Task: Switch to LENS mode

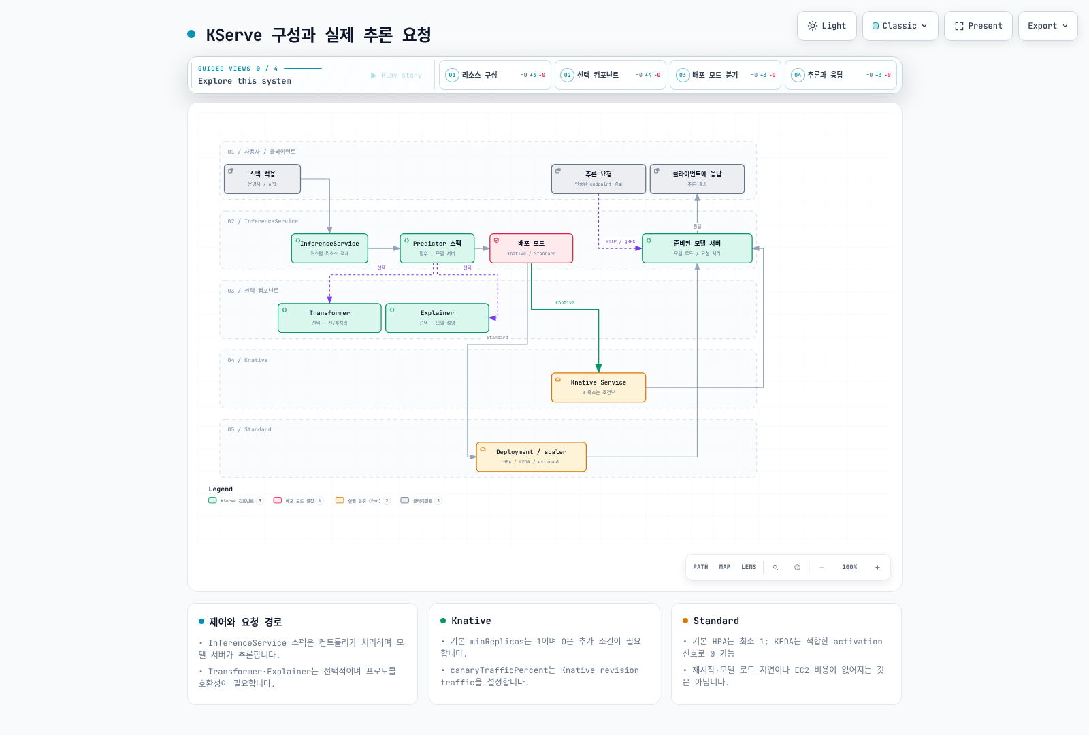Action: click(749, 567)
